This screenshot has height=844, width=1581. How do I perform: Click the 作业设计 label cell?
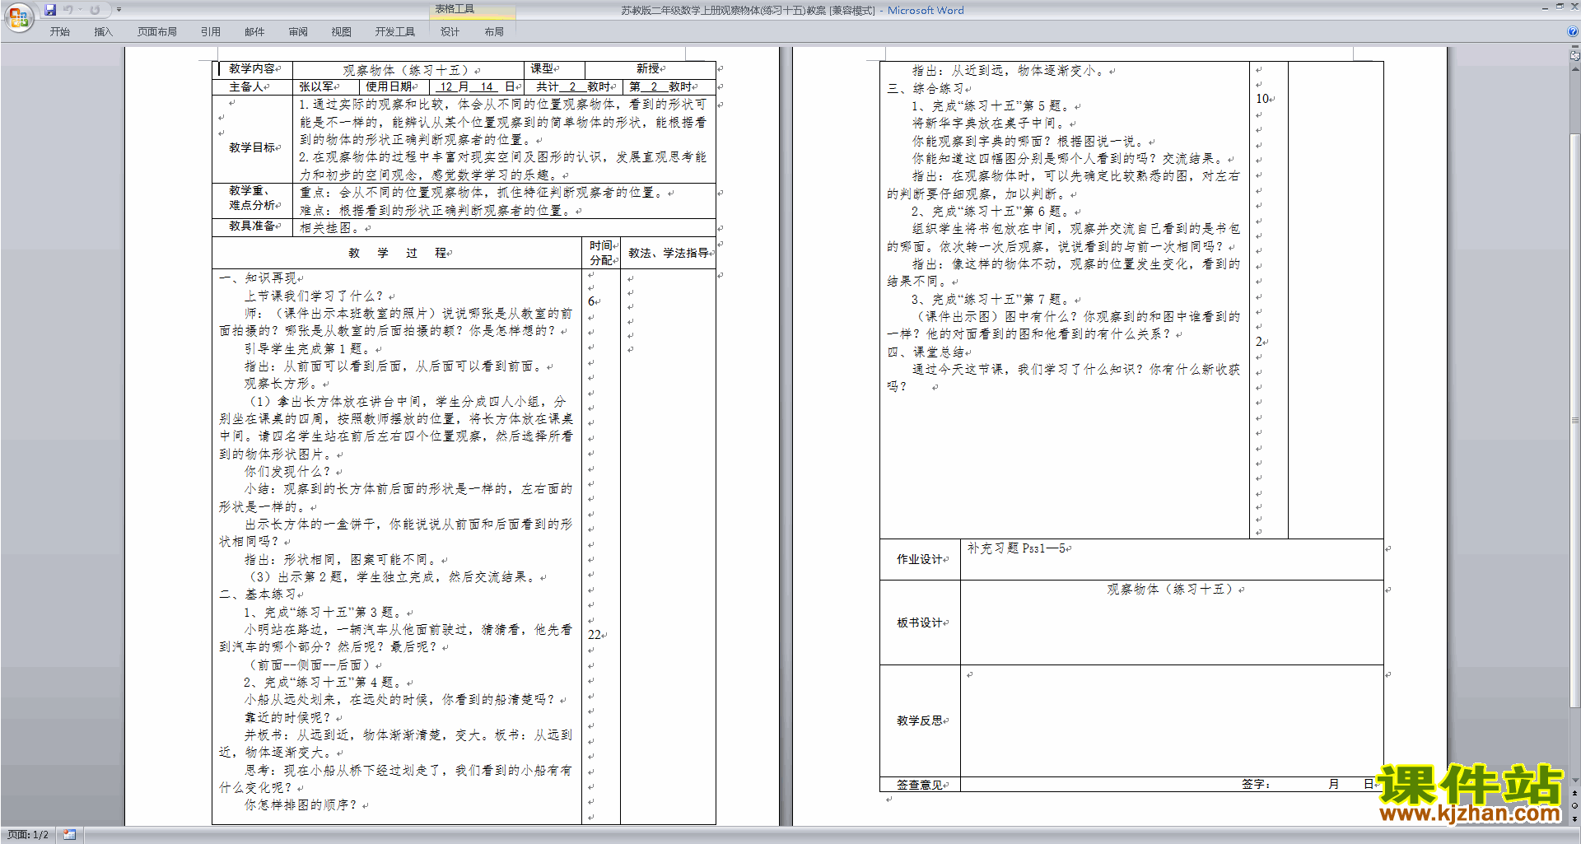920,559
